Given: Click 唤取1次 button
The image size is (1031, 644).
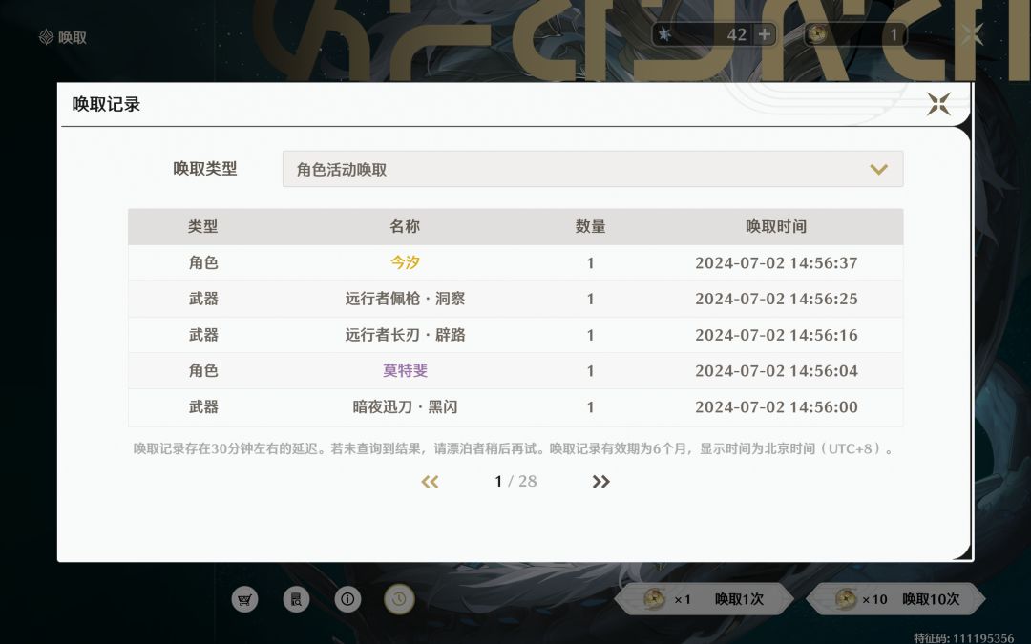Looking at the screenshot, I should (x=704, y=599).
